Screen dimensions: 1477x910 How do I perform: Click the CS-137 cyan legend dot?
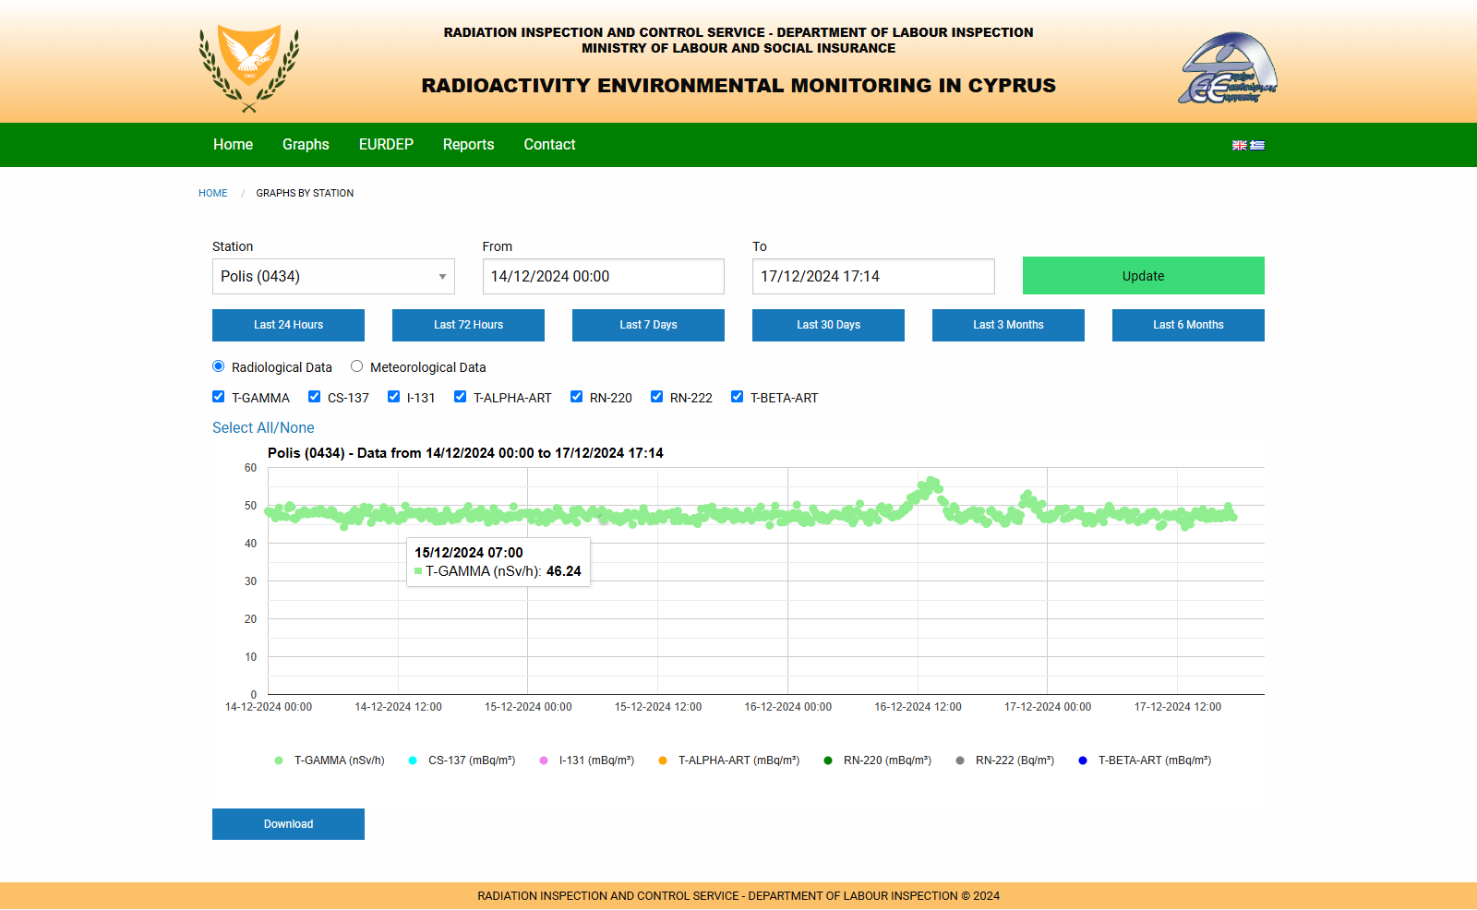(413, 760)
